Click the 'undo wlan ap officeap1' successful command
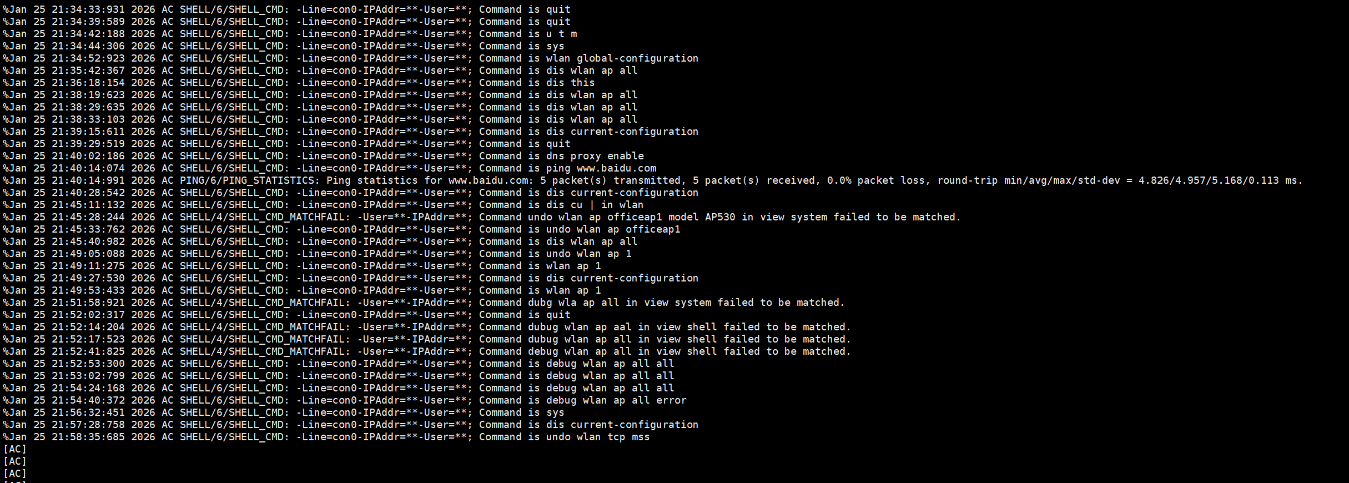This screenshot has height=483, width=1349. [x=613, y=229]
